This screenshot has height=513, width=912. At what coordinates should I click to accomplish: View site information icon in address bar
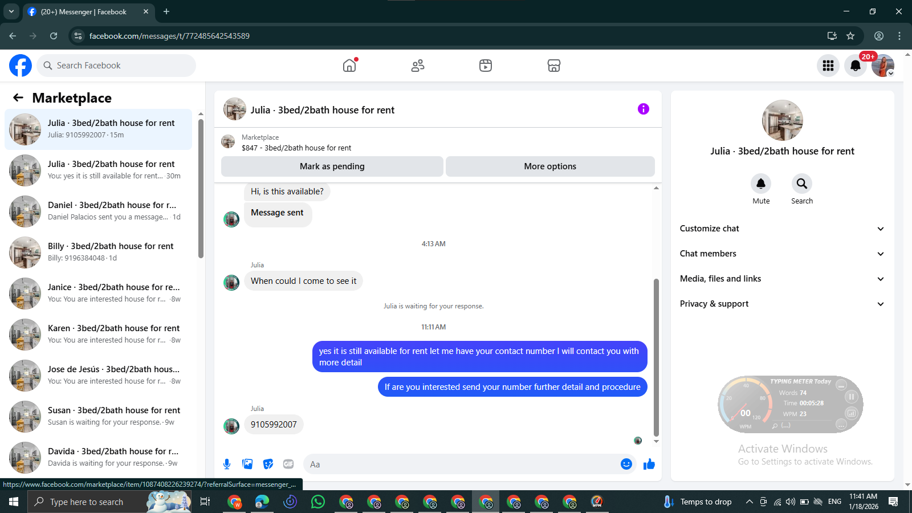pos(78,36)
